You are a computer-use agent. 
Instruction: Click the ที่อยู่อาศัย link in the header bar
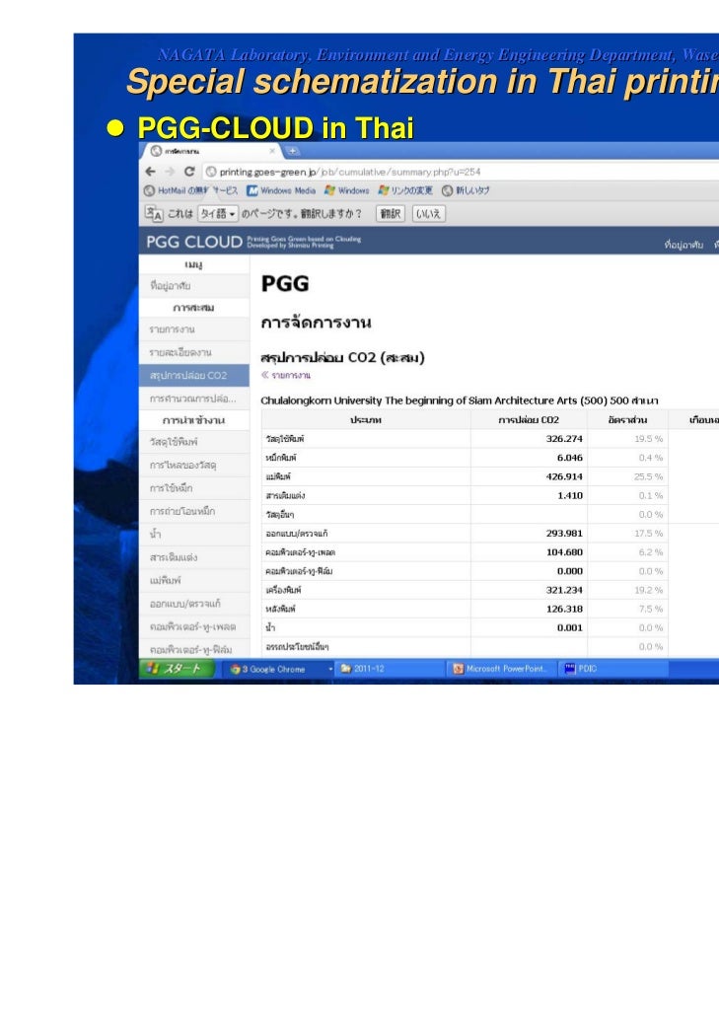[x=683, y=245]
